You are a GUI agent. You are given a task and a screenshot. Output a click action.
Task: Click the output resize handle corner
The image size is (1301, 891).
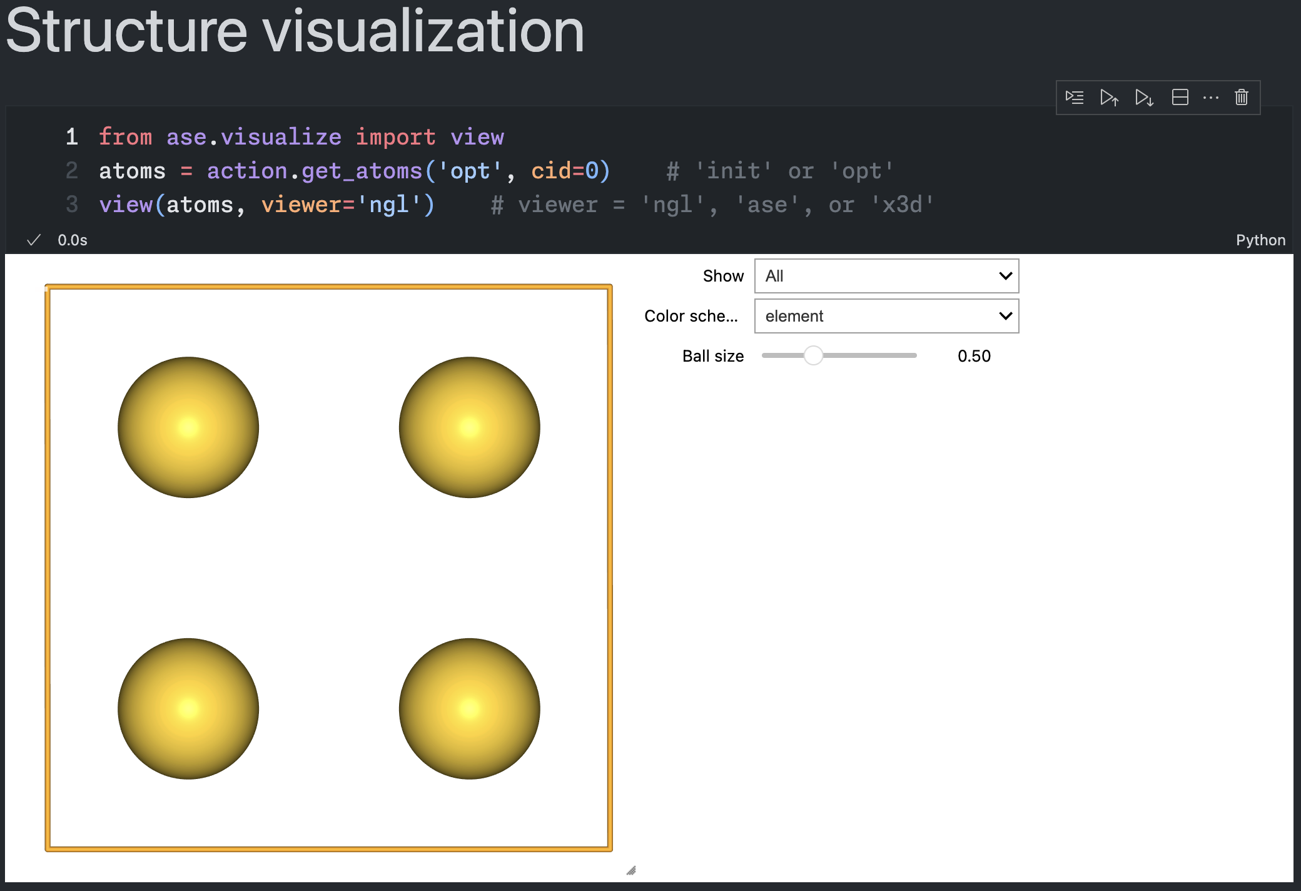point(631,870)
